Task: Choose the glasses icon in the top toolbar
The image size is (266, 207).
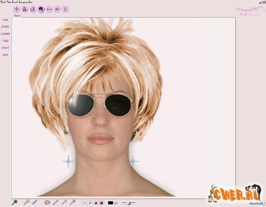Action: [49, 9]
